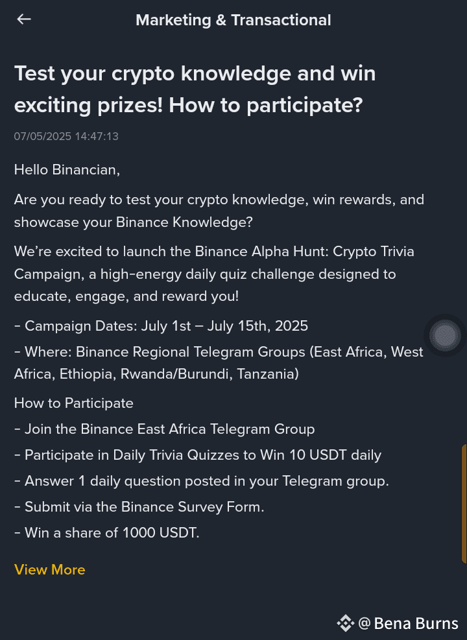The width and height of the screenshot is (467, 640).
Task: Tap the 'Answer 1 daily question' line
Action: click(x=202, y=480)
